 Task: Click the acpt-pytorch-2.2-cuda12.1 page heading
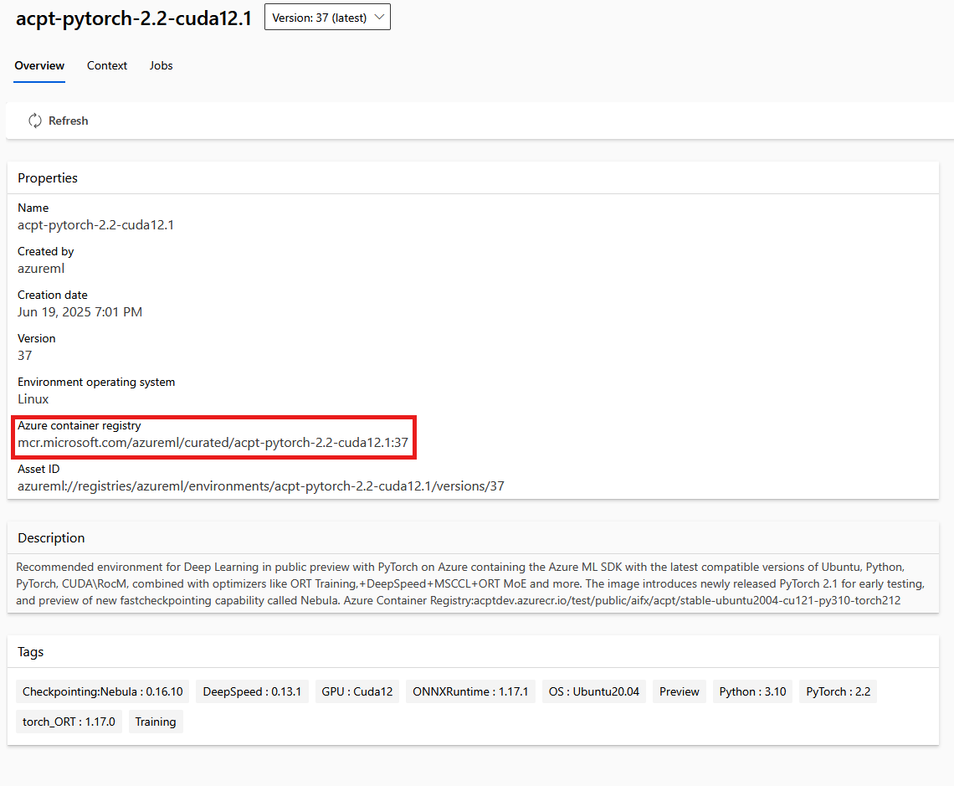[x=133, y=18]
